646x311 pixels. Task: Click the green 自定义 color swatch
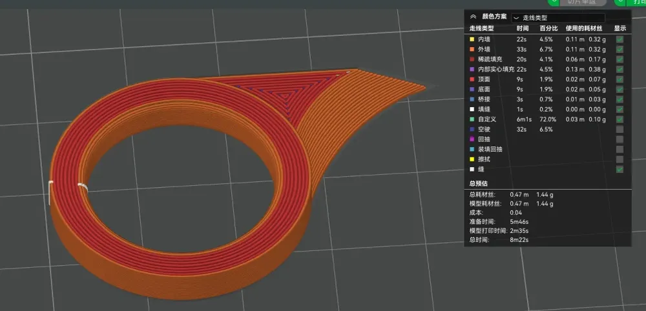click(472, 119)
